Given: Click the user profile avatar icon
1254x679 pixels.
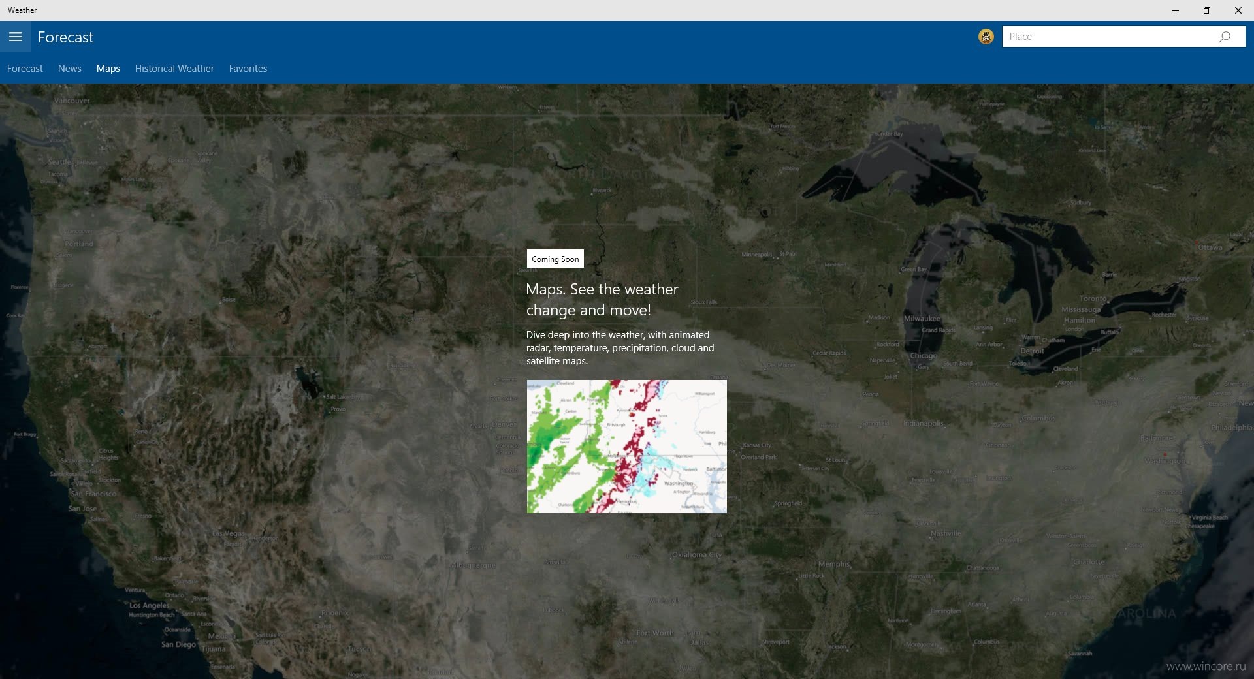Looking at the screenshot, I should 986,37.
